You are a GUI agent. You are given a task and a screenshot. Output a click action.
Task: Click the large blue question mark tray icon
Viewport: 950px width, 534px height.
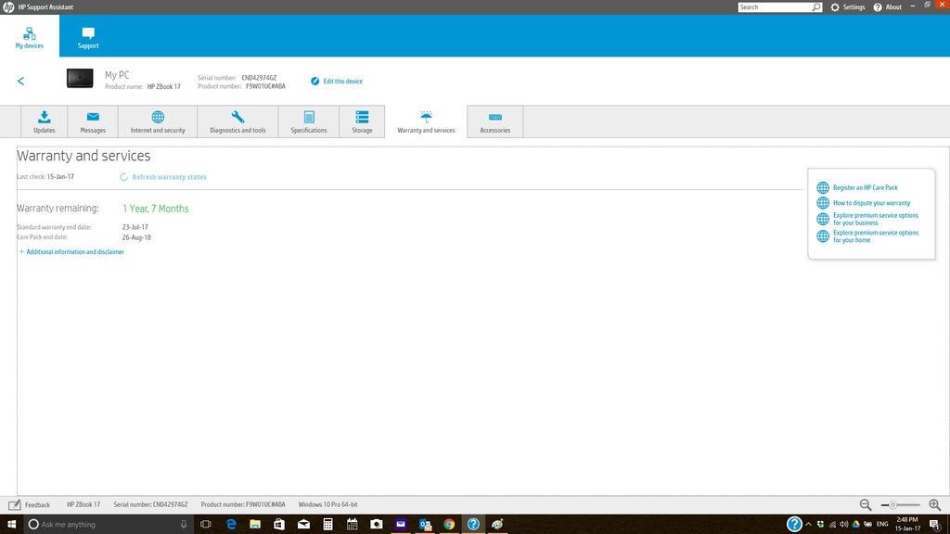pyautogui.click(x=794, y=525)
